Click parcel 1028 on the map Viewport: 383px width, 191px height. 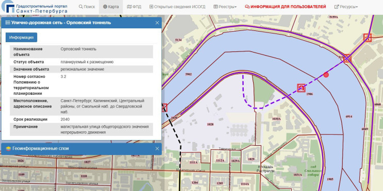coord(210,124)
